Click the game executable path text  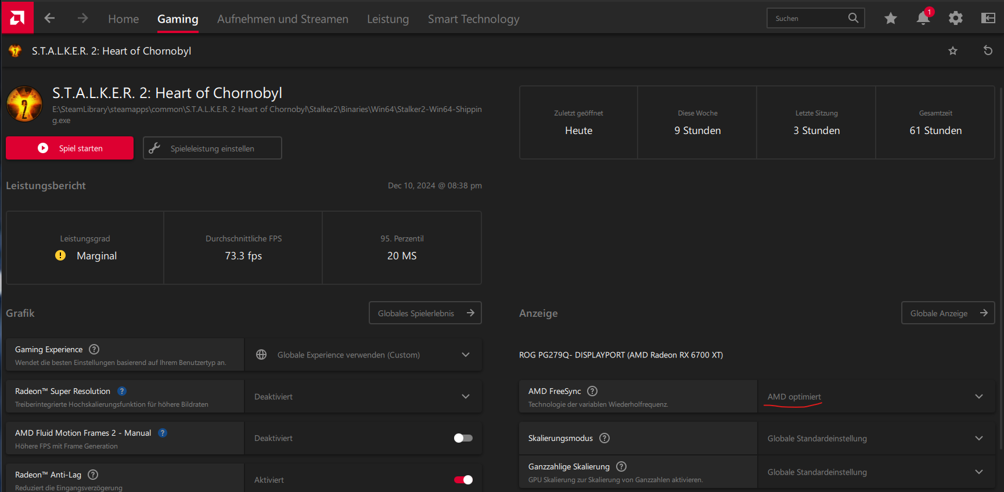coord(267,115)
